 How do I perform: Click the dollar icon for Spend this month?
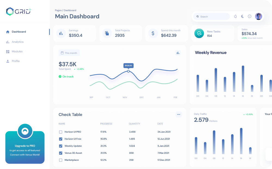click(x=153, y=33)
